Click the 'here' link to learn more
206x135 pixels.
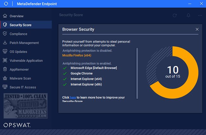(73, 97)
